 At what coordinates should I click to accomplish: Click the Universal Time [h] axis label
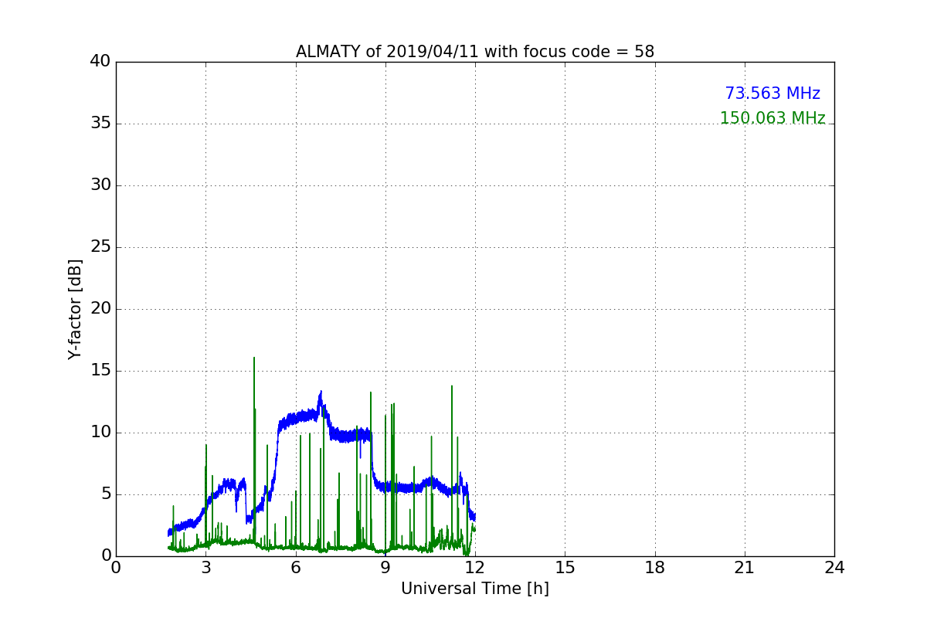[475, 589]
